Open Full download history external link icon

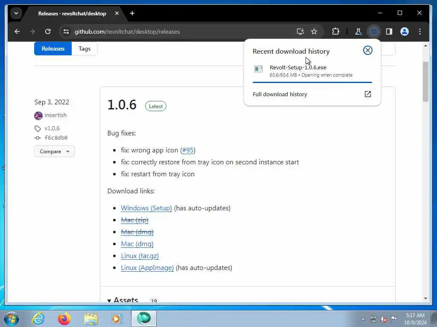367,94
